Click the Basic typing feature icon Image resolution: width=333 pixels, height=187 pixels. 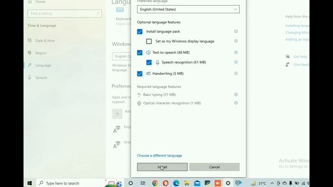click(139, 95)
